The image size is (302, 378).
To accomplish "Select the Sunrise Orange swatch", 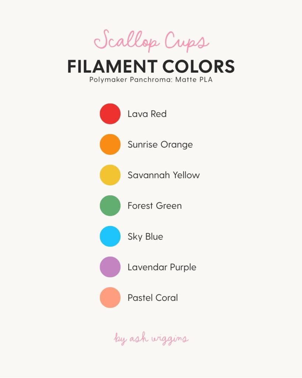I will point(110,144).
